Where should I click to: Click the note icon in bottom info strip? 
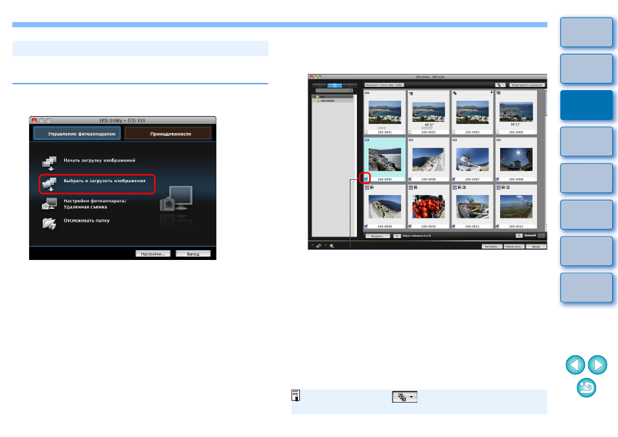pos(295,396)
